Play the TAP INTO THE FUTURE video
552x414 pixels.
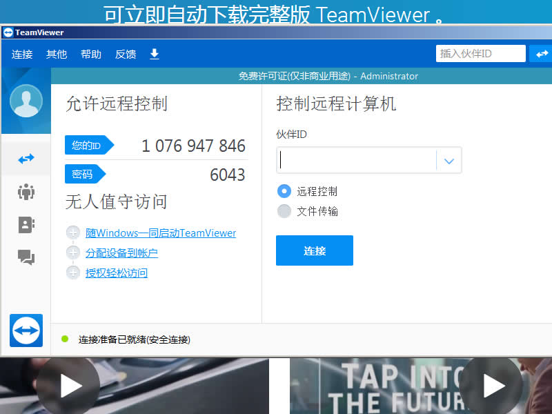[x=491, y=386]
